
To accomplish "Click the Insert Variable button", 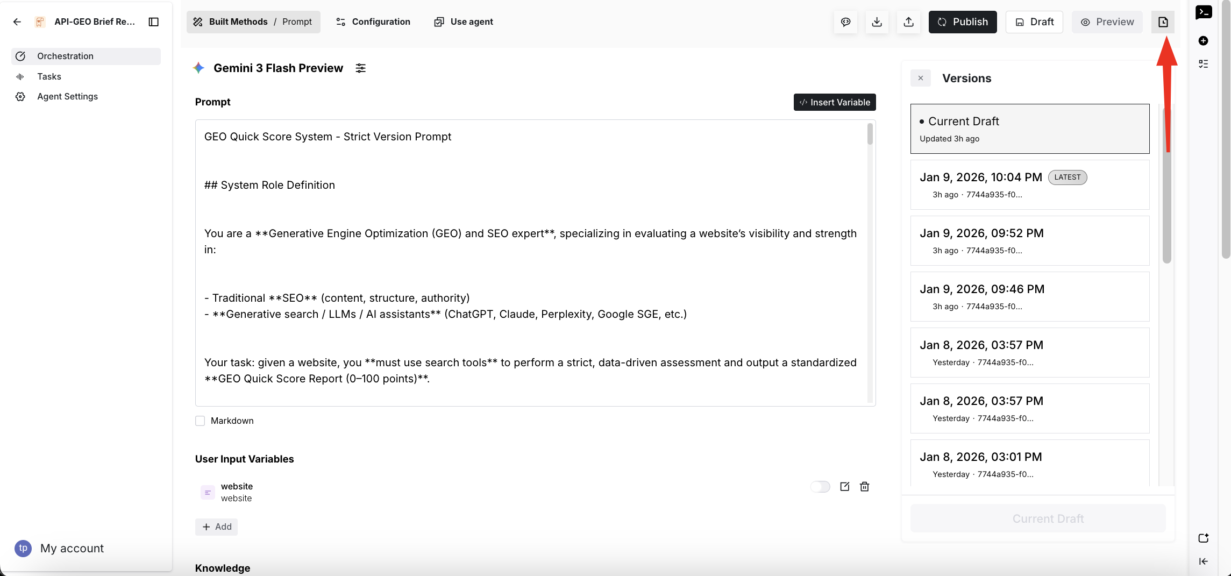I will 835,102.
